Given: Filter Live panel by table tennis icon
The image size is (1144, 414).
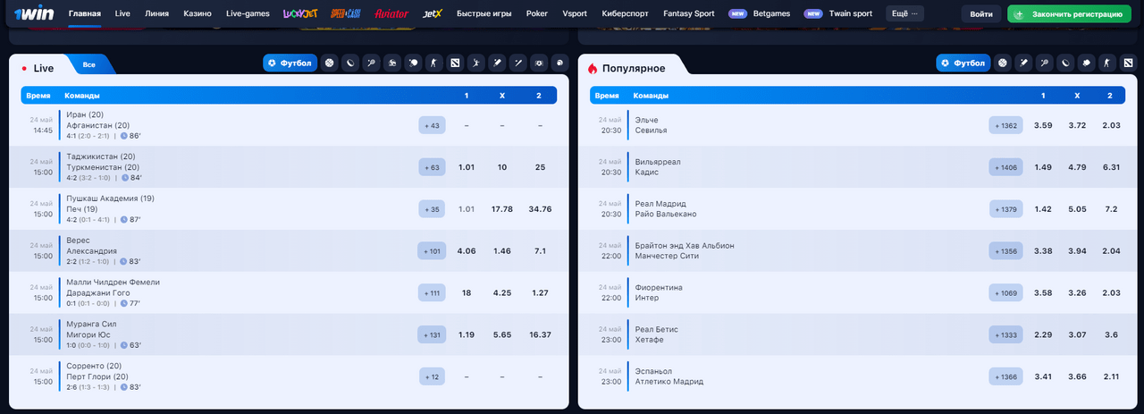Looking at the screenshot, I should 413,63.
